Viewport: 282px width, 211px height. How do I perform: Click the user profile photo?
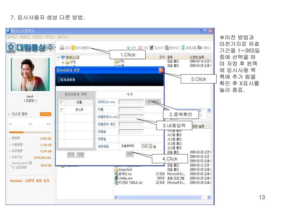point(30,74)
